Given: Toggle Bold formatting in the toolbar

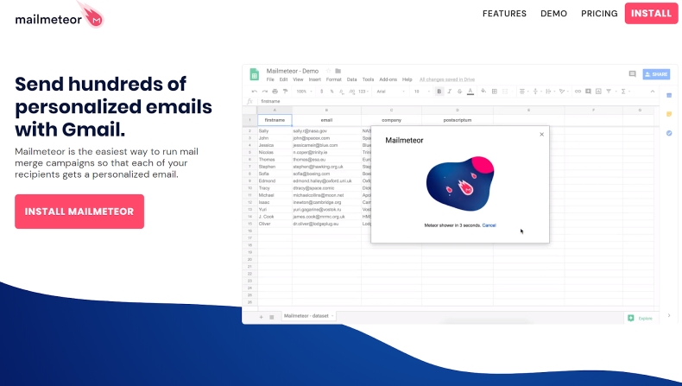Looking at the screenshot, I should [x=439, y=91].
